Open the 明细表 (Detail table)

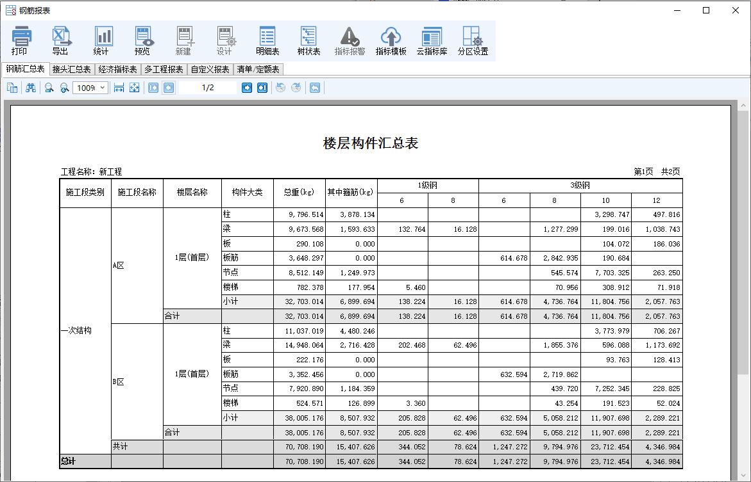[267, 40]
